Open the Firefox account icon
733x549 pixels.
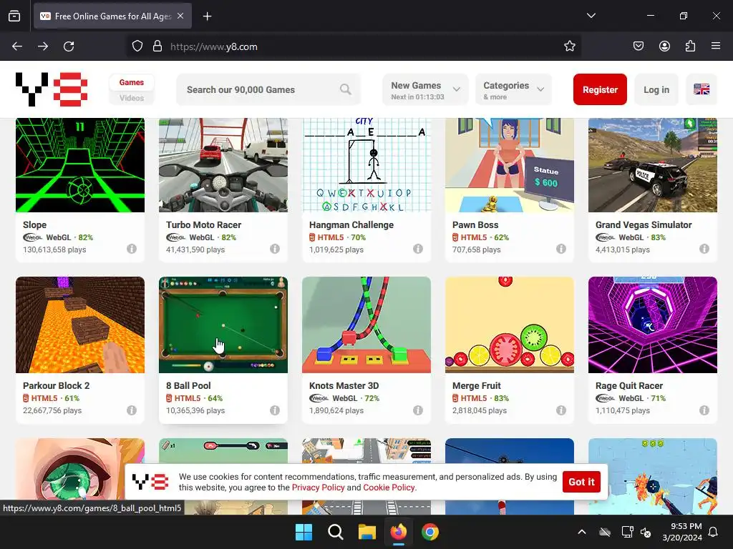[664, 46]
